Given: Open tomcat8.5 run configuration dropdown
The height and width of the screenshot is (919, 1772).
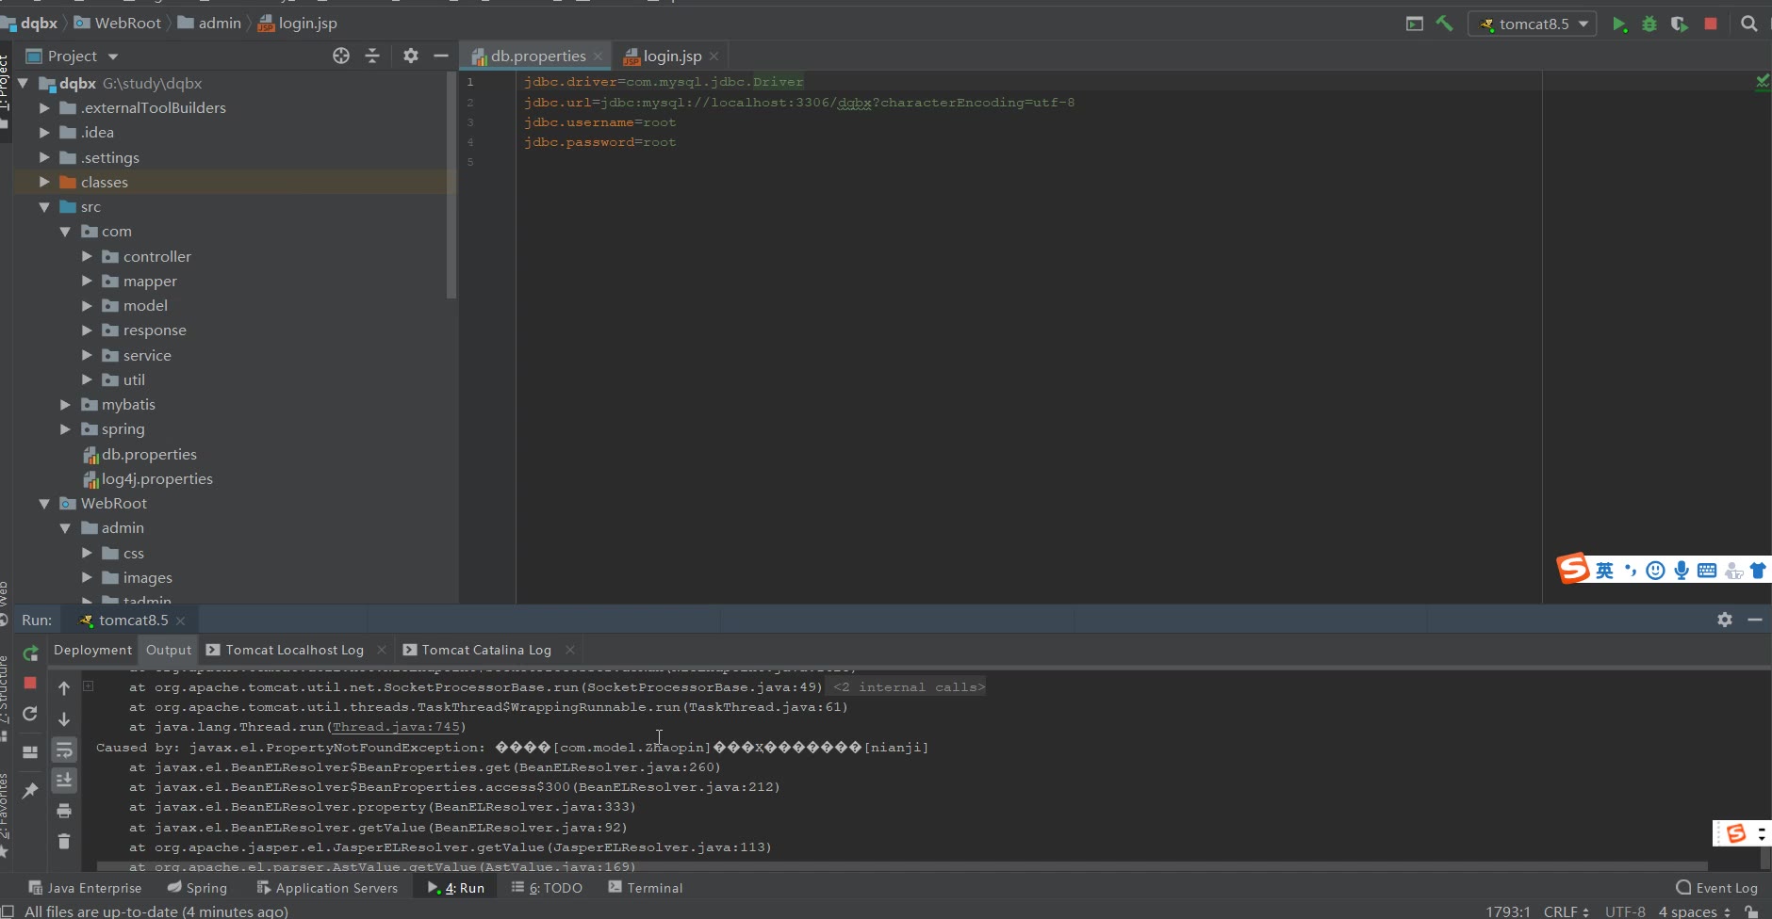Looking at the screenshot, I should point(1532,24).
